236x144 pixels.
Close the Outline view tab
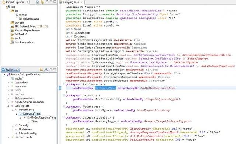click(x=17, y=70)
